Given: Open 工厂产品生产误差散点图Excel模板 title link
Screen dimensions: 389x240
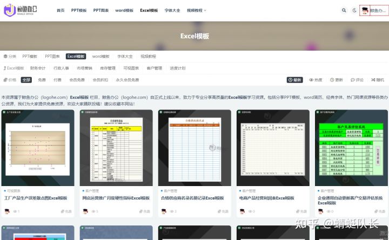Looking at the screenshot, I should 36,198.
